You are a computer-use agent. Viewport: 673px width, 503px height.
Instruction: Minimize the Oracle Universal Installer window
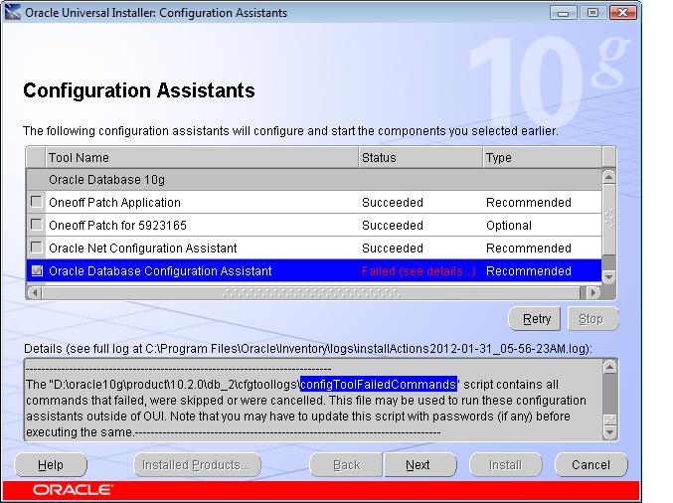[x=563, y=13]
